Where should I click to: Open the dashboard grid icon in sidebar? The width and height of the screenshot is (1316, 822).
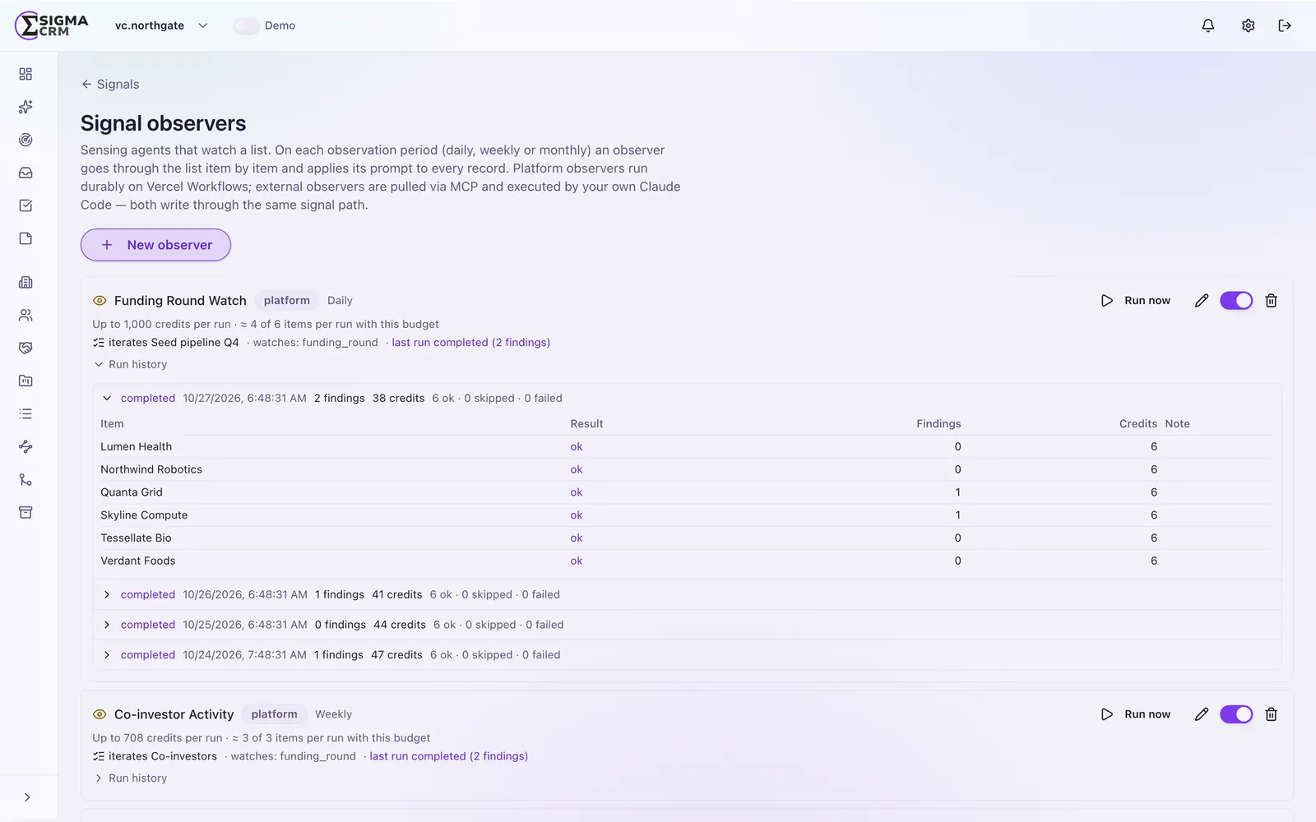[25, 74]
